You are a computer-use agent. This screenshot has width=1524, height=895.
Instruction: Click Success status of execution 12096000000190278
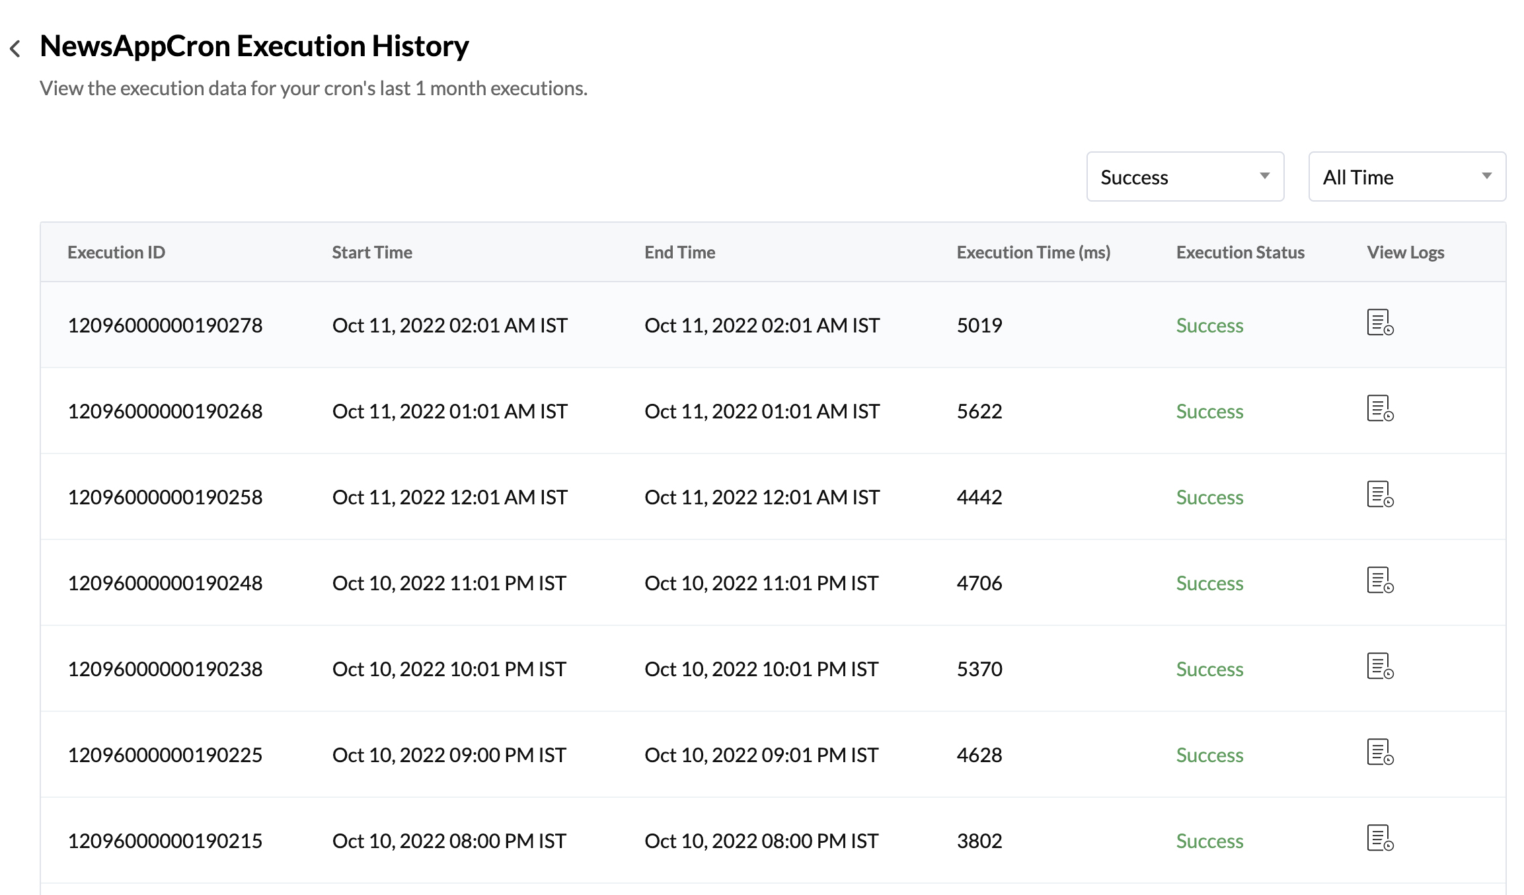point(1209,325)
